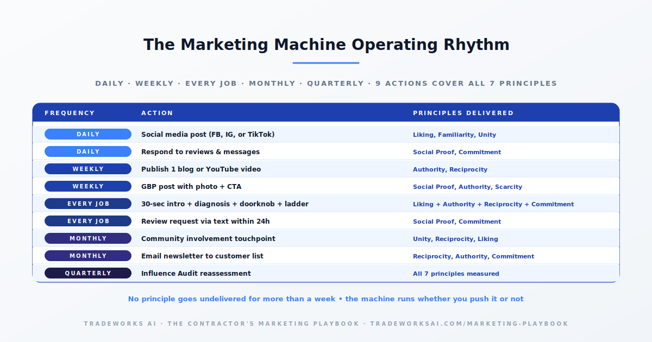Click 'Influence Audit reassessment' action
This screenshot has height=342, width=652.
point(196,274)
